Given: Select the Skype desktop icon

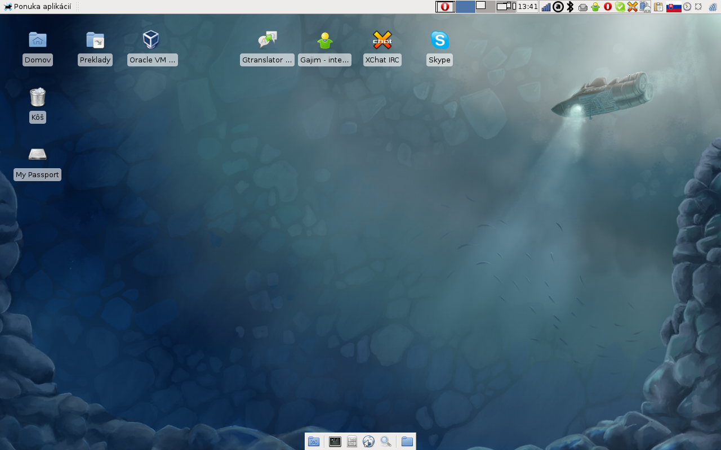Looking at the screenshot, I should click(440, 40).
